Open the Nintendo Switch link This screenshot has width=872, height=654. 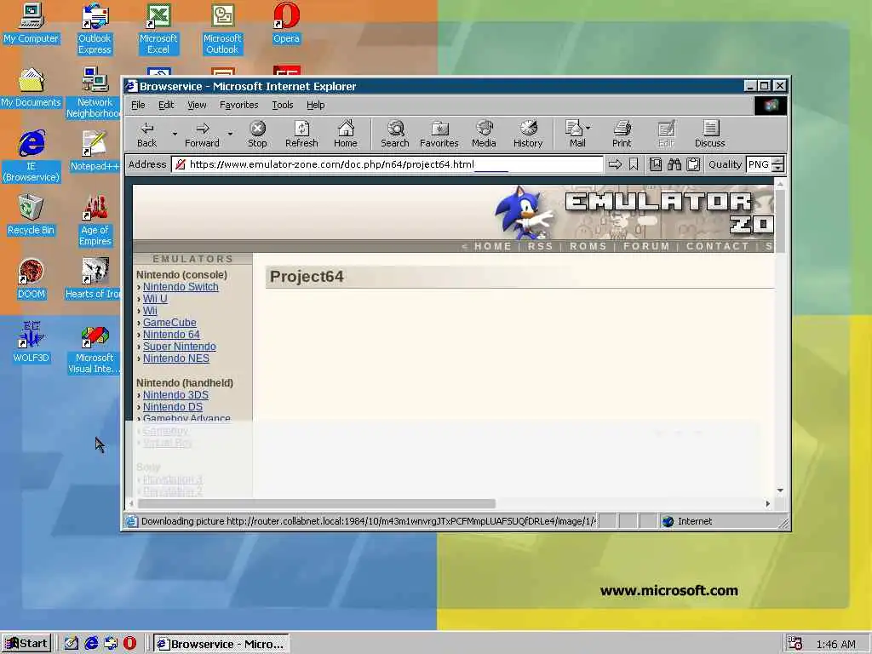(181, 286)
